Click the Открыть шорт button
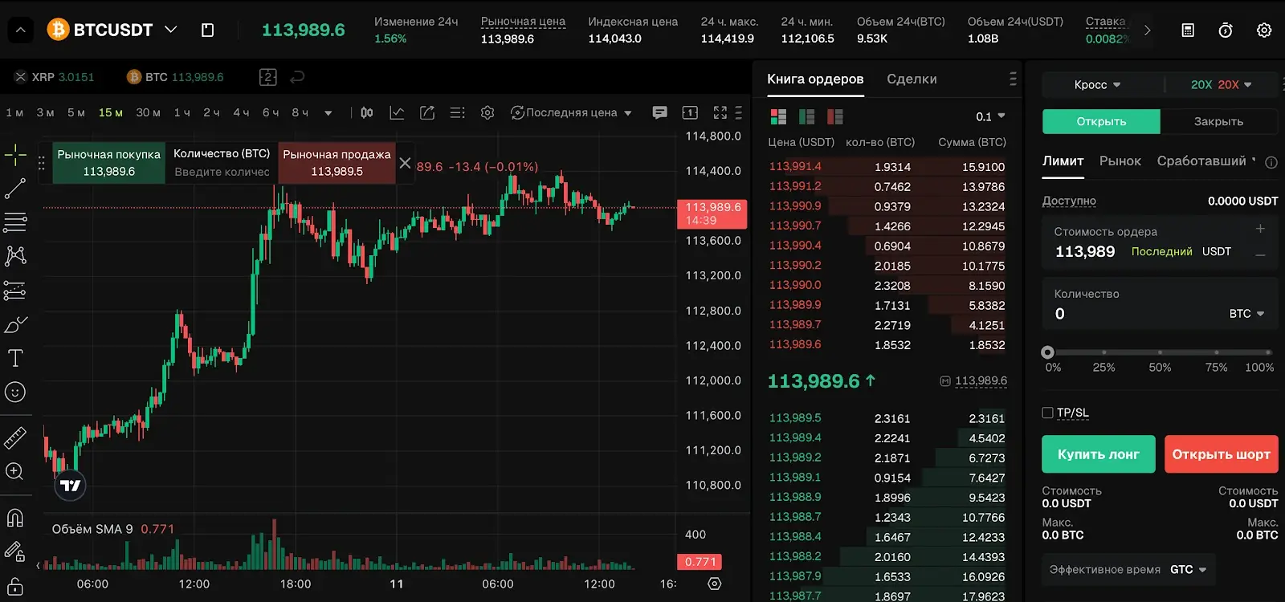1285x602 pixels. click(1221, 454)
